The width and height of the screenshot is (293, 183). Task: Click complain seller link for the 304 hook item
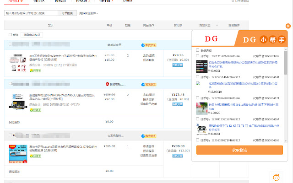(149, 60)
